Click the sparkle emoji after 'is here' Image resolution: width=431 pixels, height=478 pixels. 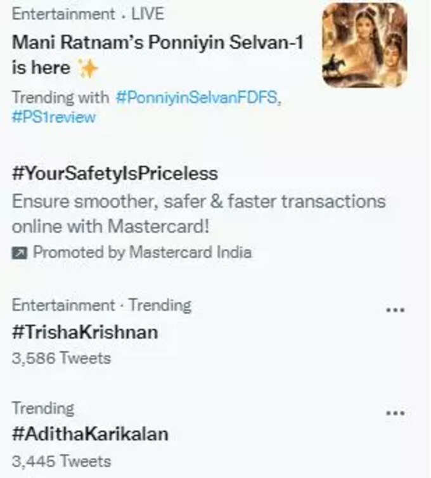pos(87,68)
